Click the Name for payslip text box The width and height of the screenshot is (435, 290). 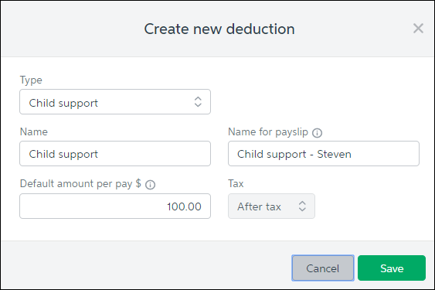324,154
